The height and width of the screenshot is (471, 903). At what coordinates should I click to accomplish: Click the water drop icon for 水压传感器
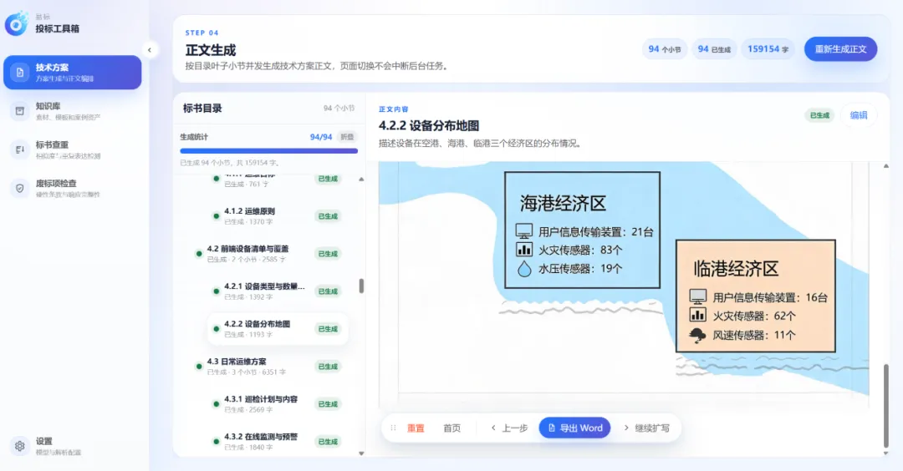(524, 269)
